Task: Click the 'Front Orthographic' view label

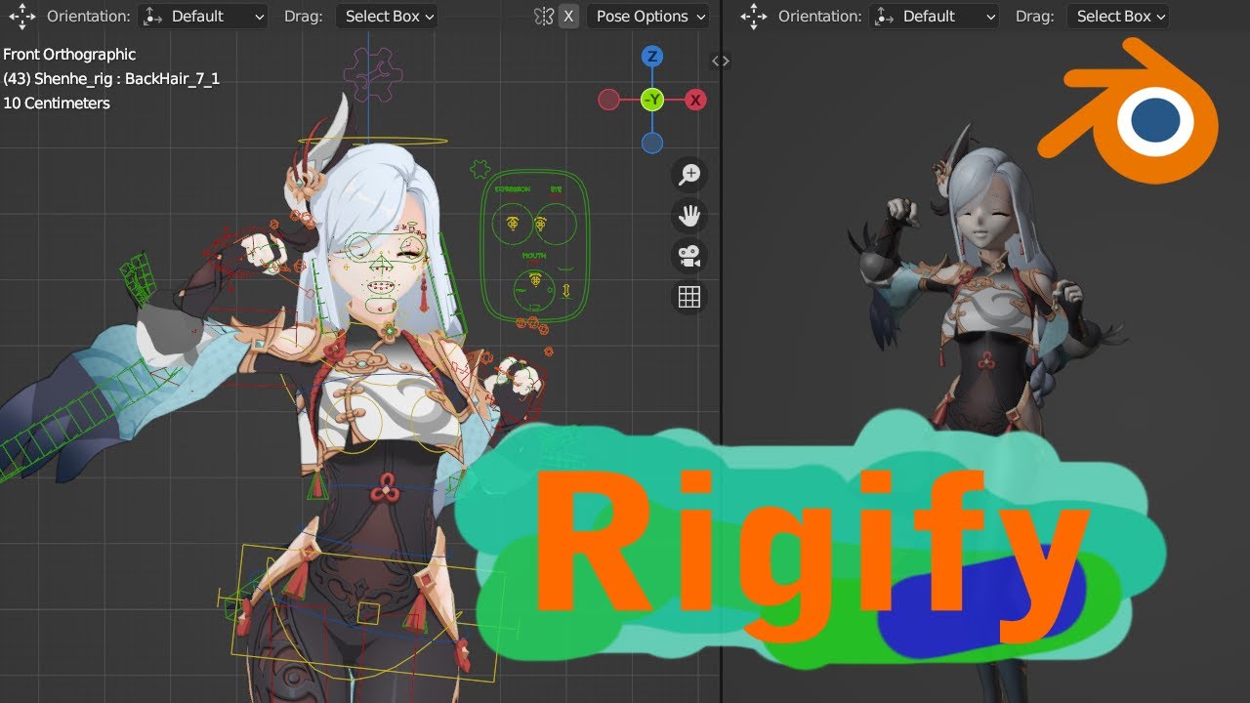Action: [x=69, y=55]
